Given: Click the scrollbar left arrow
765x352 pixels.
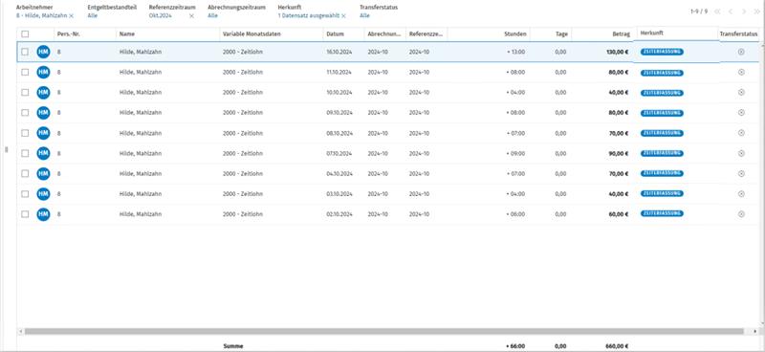Looking at the screenshot, I should (x=20, y=332).
